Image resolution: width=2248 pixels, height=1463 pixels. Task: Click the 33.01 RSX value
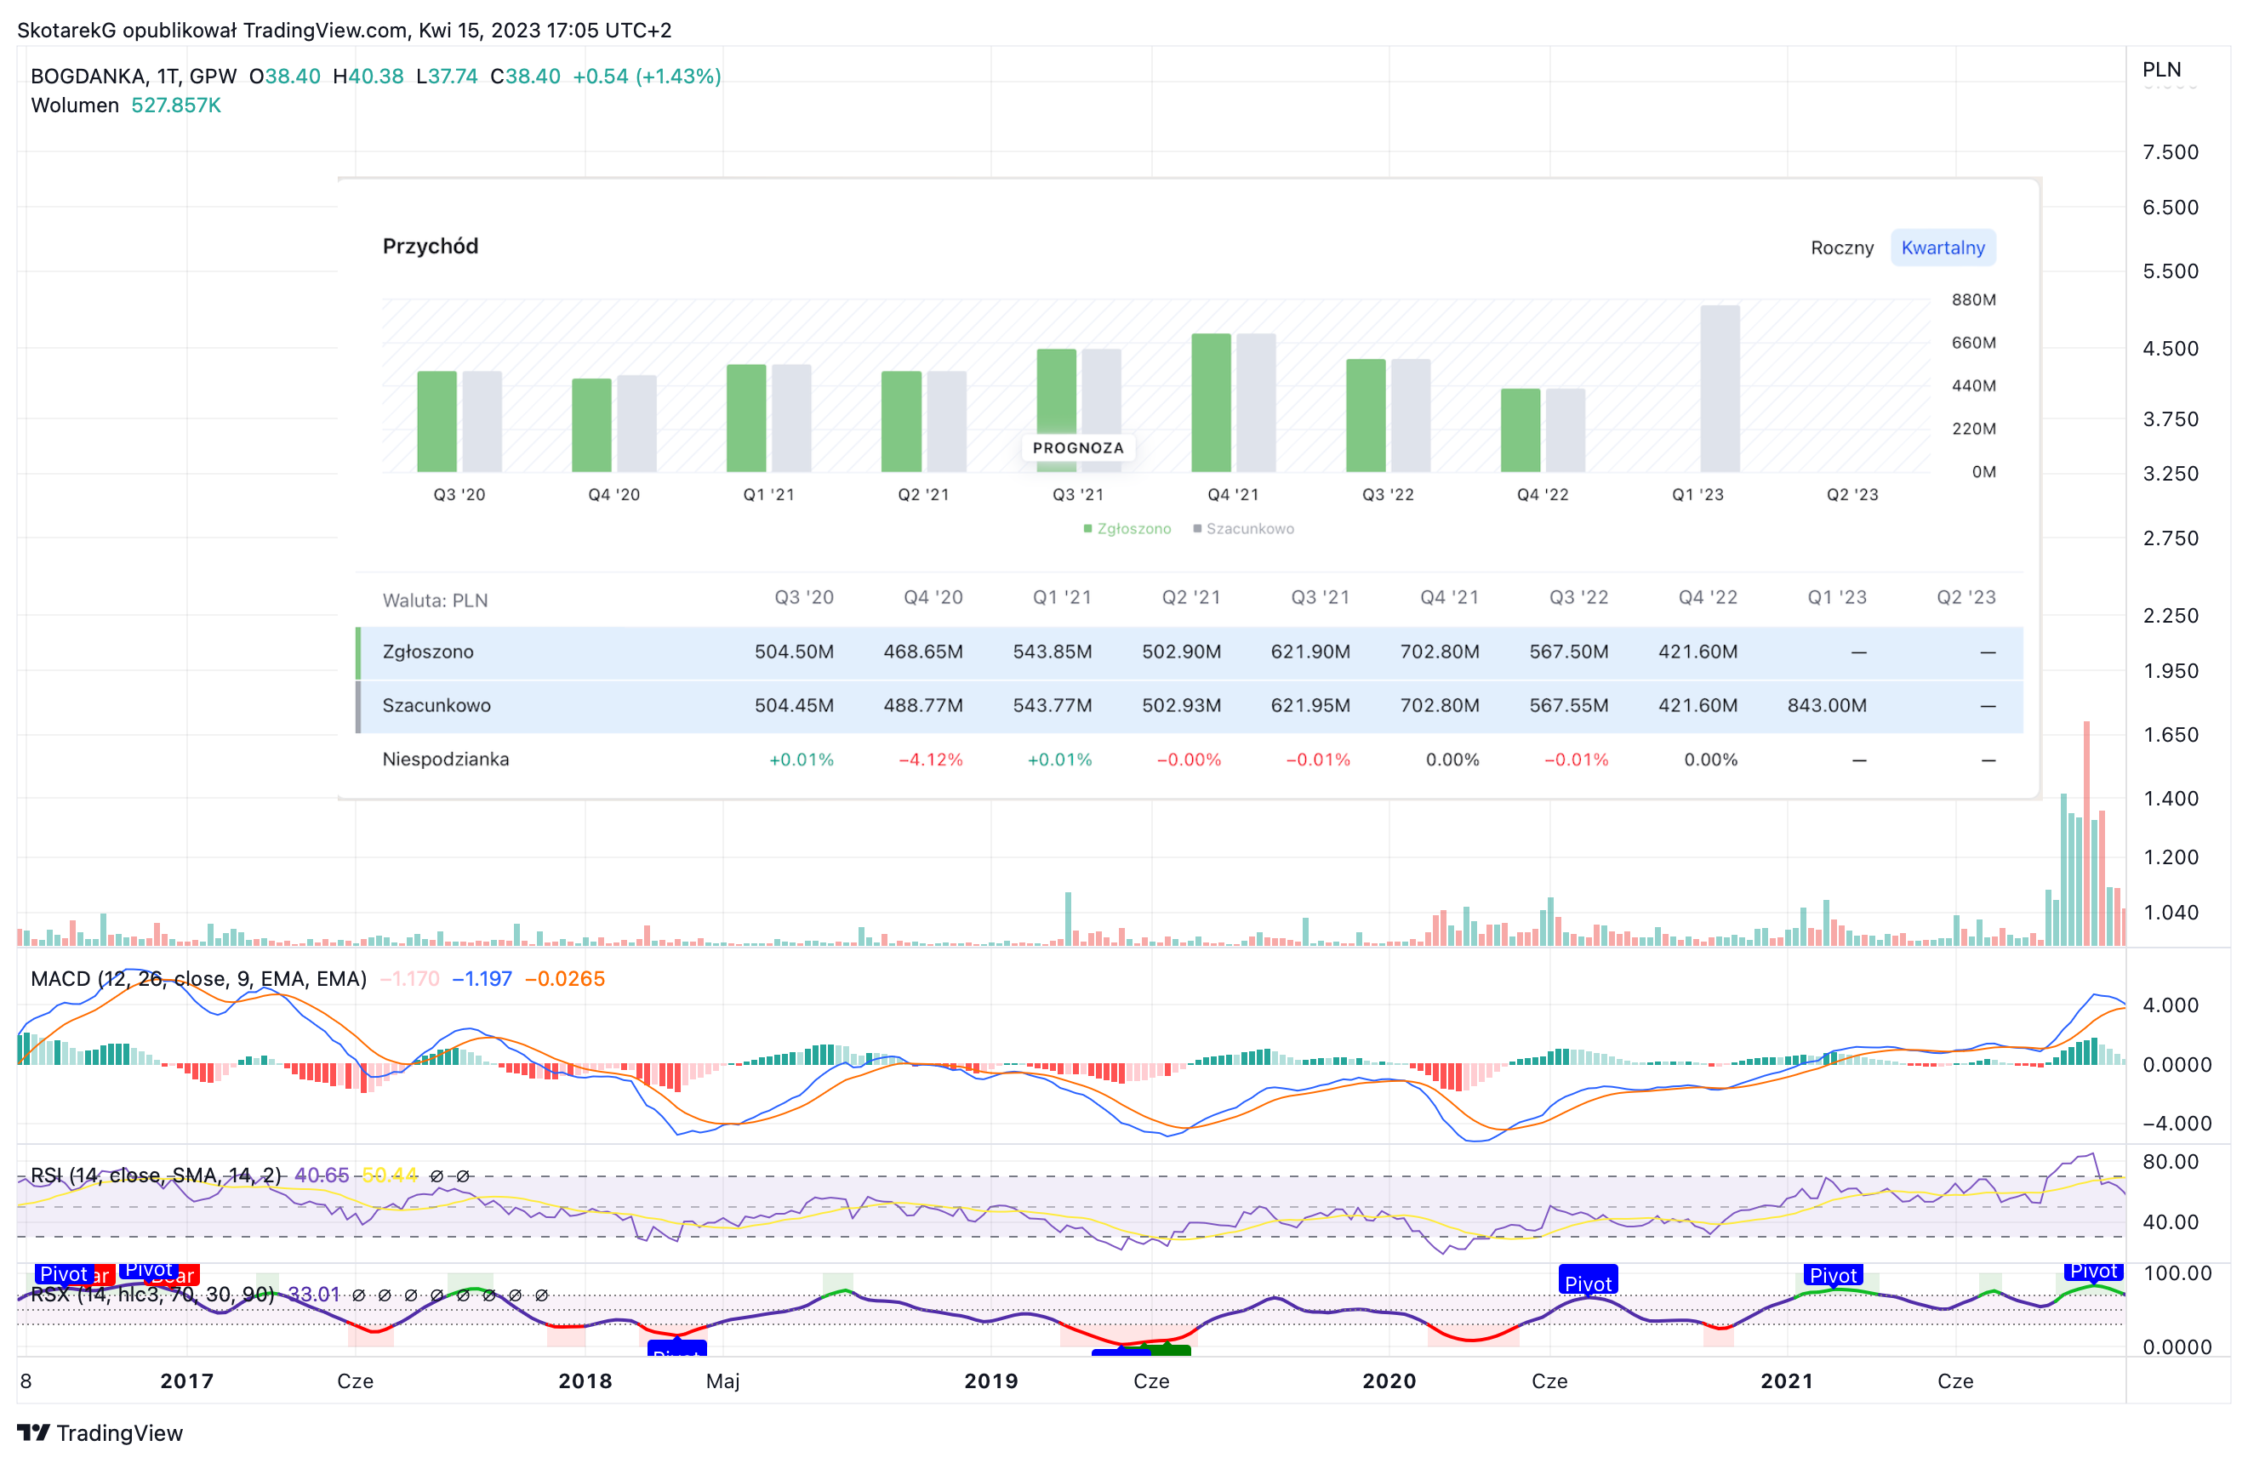[314, 1294]
